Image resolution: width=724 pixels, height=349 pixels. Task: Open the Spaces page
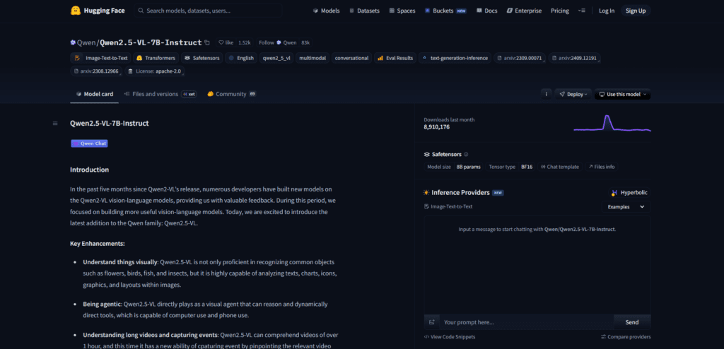[x=402, y=11]
